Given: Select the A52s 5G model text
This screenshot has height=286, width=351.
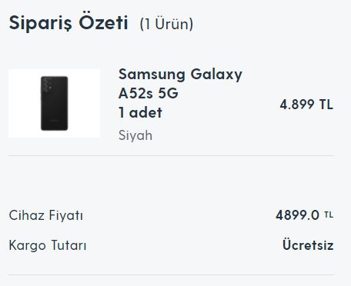Looking at the screenshot, I should pyautogui.click(x=149, y=93).
